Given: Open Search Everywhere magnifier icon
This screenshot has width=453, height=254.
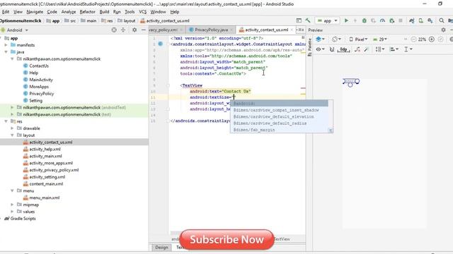Looking at the screenshot, I should [x=442, y=20].
